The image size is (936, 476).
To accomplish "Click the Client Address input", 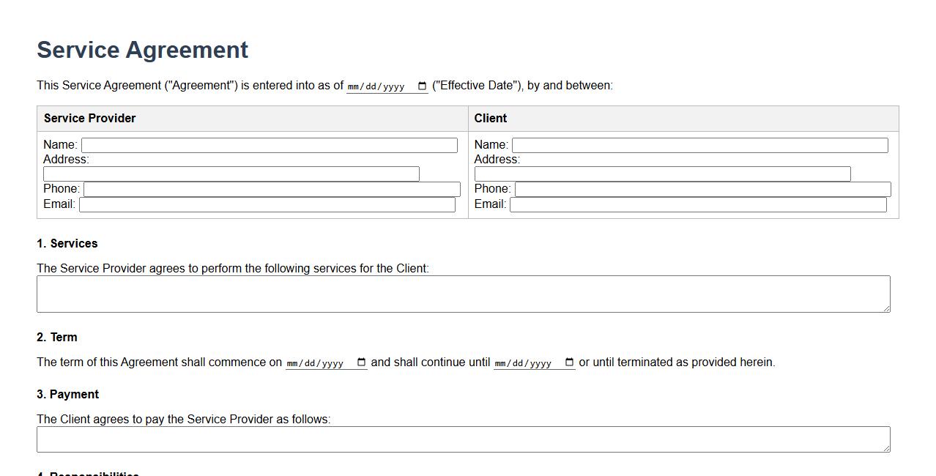I will pyautogui.click(x=661, y=174).
